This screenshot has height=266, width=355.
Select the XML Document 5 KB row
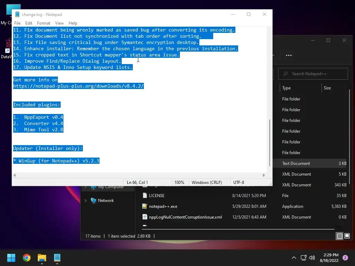click(x=310, y=174)
